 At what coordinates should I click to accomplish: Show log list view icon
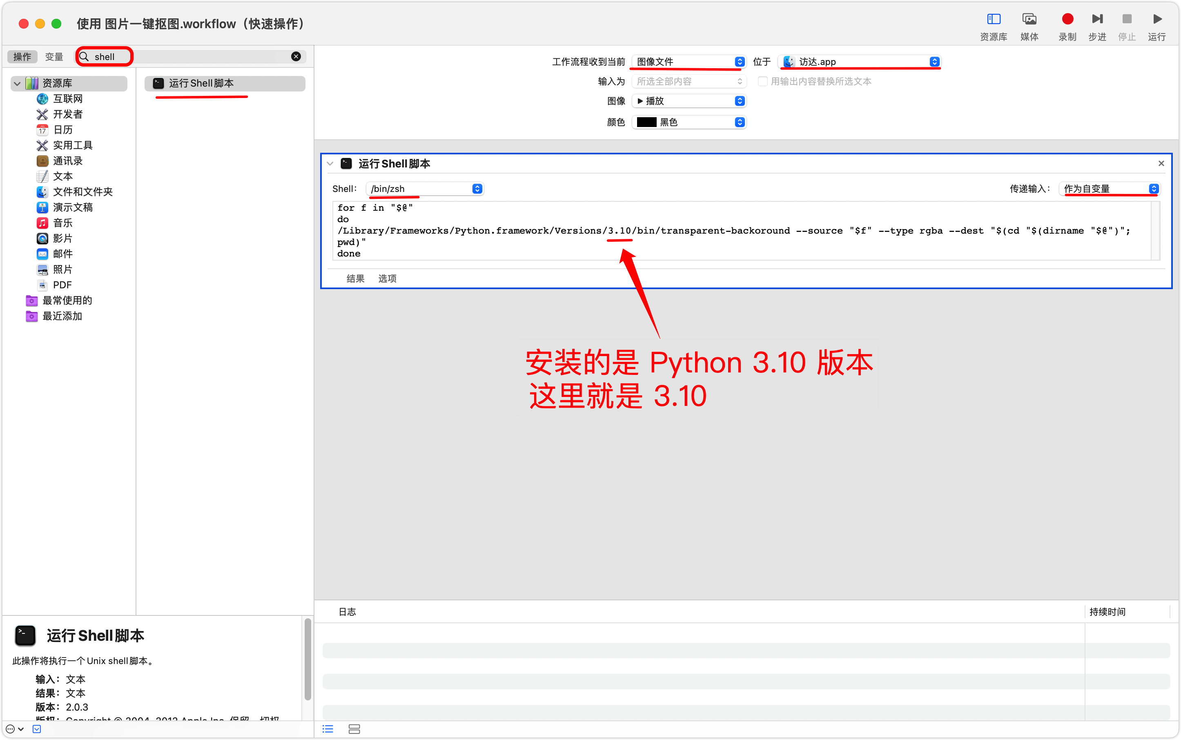pyautogui.click(x=328, y=729)
